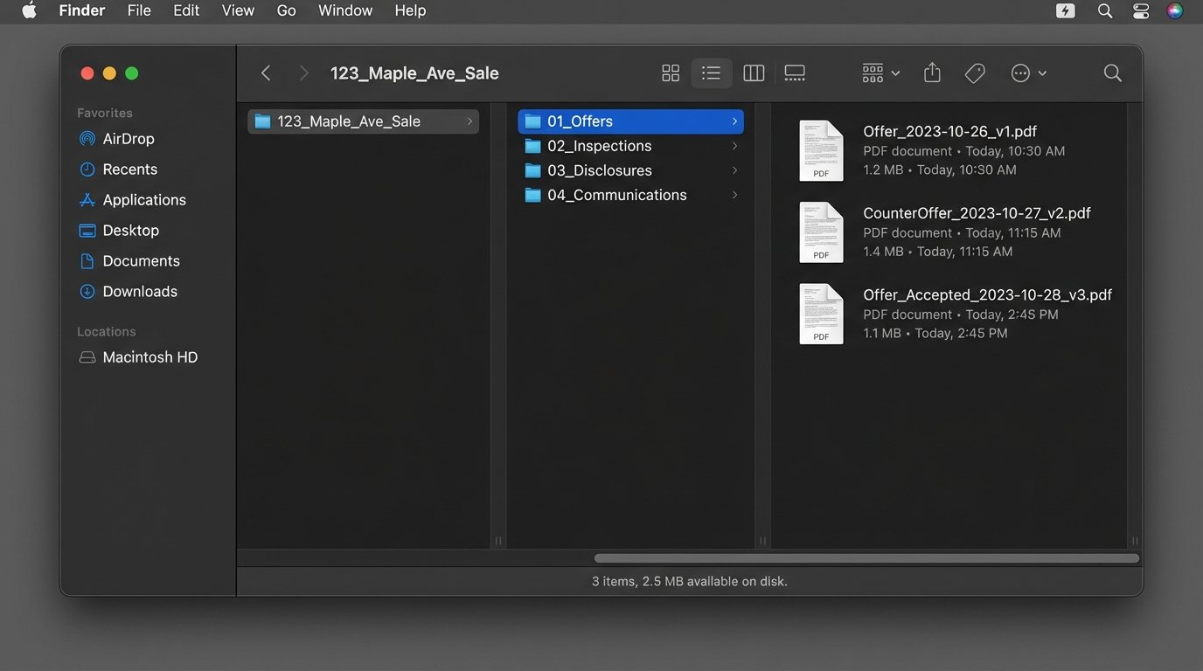Select Macintosh HD under Locations

coord(150,357)
